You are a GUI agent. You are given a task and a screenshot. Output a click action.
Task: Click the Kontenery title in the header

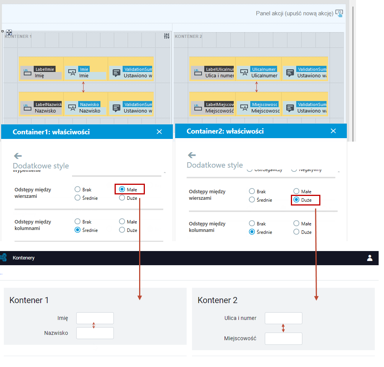[x=23, y=258]
